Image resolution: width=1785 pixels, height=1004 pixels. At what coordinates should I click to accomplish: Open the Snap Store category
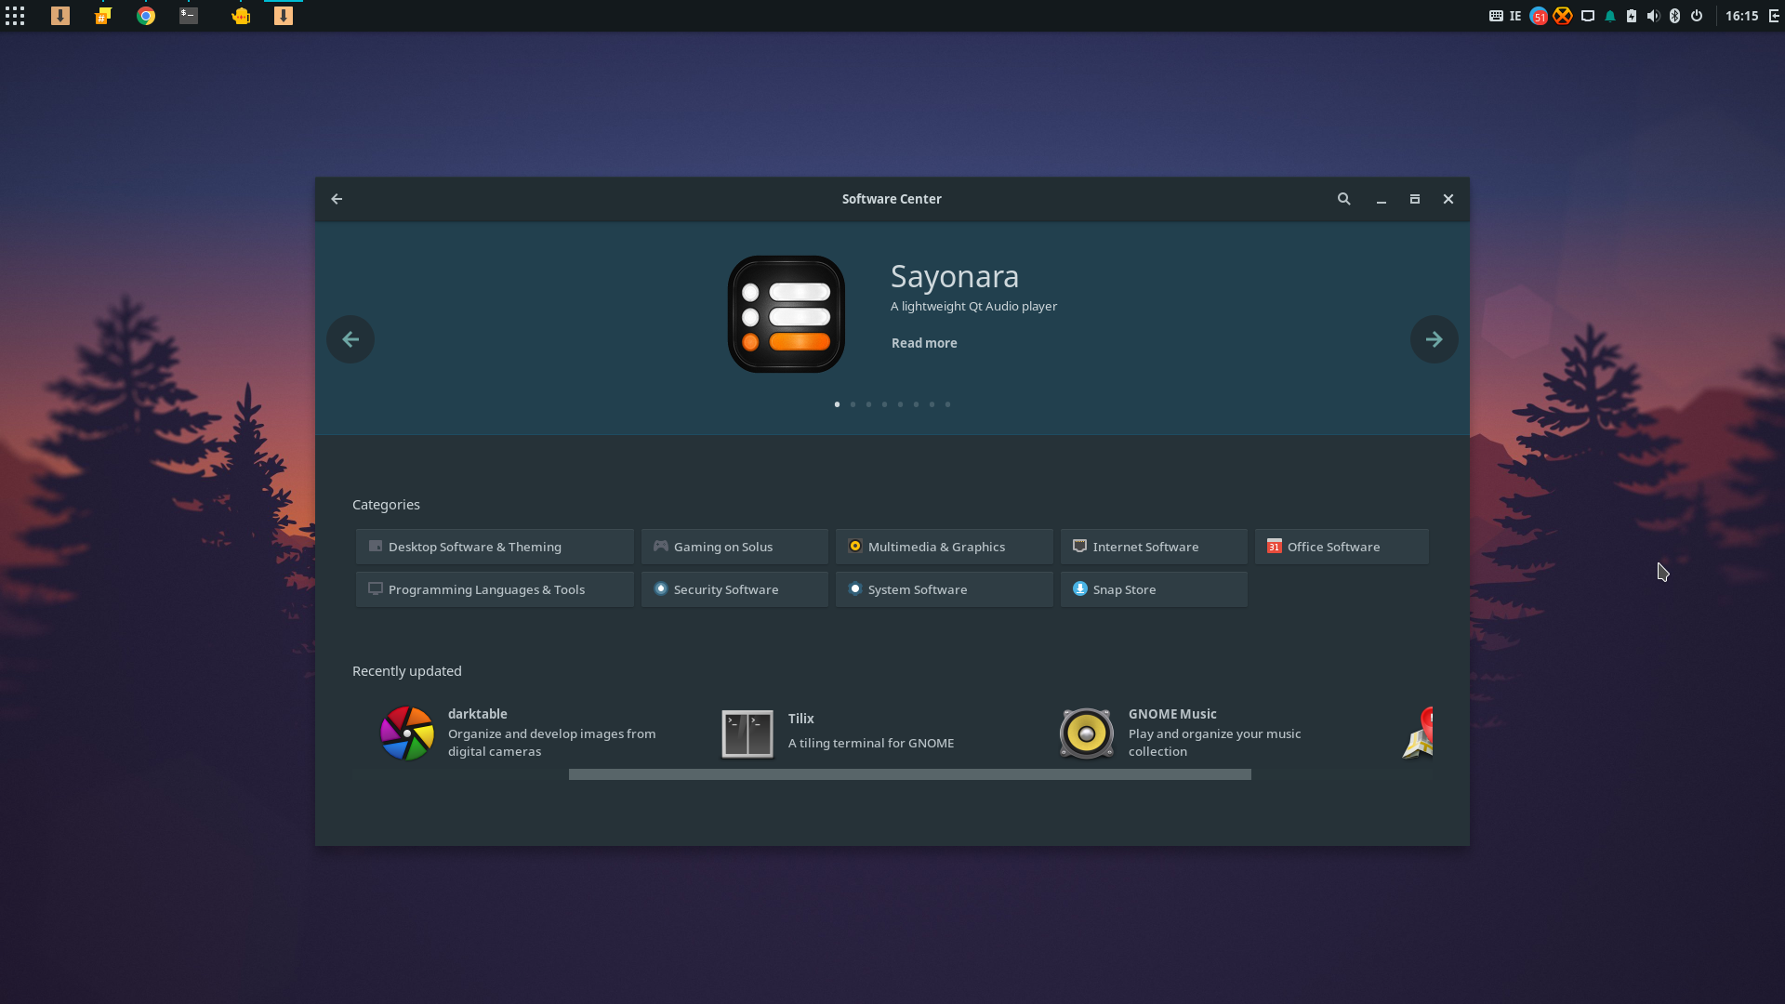point(1154,589)
